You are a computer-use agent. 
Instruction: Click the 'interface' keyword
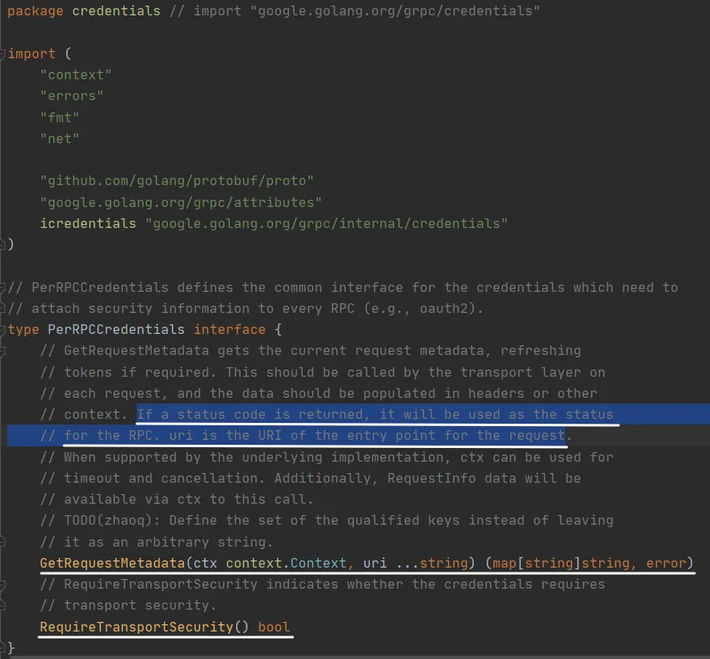230,330
